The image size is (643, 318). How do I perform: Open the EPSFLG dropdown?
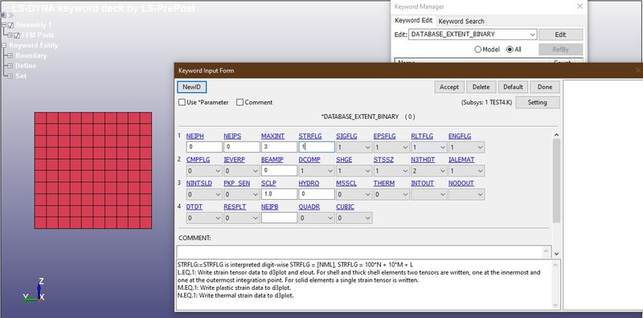coord(391,147)
